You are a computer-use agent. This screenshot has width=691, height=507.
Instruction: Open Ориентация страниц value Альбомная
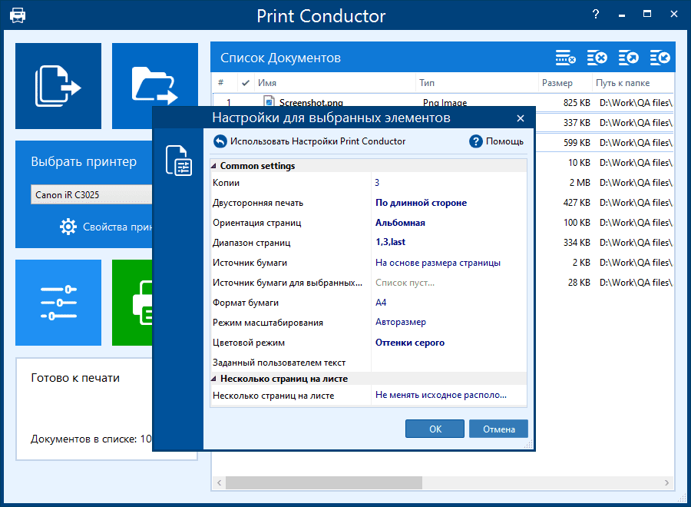coord(400,223)
